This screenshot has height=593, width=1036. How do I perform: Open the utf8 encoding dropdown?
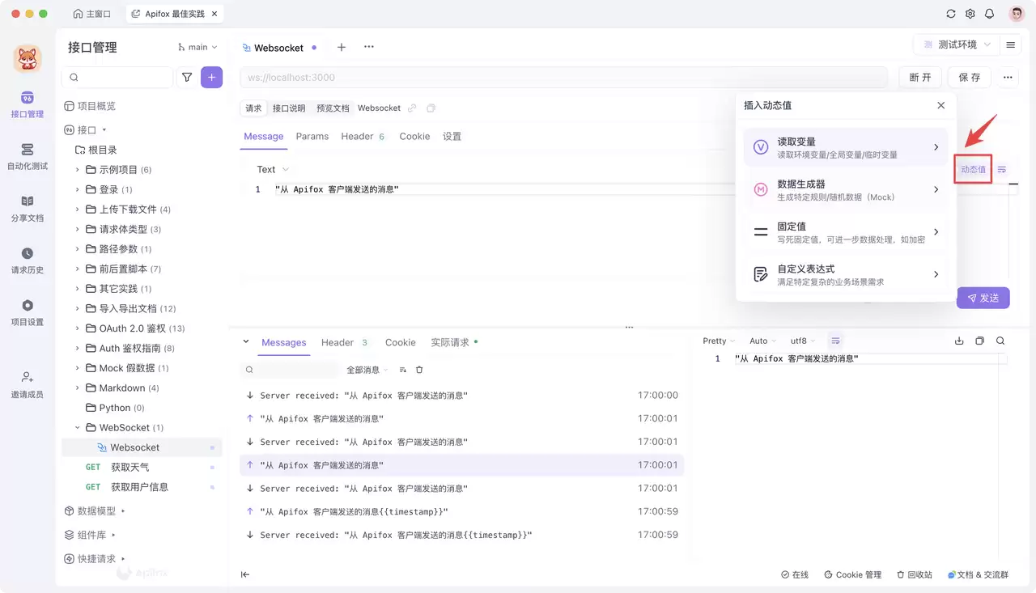803,341
